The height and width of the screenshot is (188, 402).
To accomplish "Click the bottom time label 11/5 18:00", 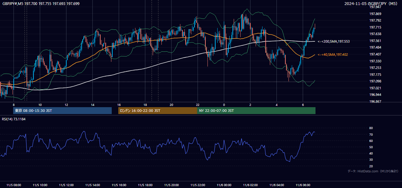I will (145, 185).
